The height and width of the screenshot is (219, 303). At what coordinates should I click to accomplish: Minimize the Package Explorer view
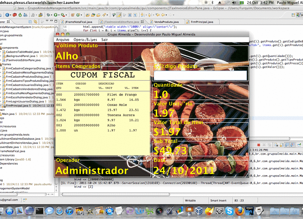pyautogui.click(x=51, y=21)
